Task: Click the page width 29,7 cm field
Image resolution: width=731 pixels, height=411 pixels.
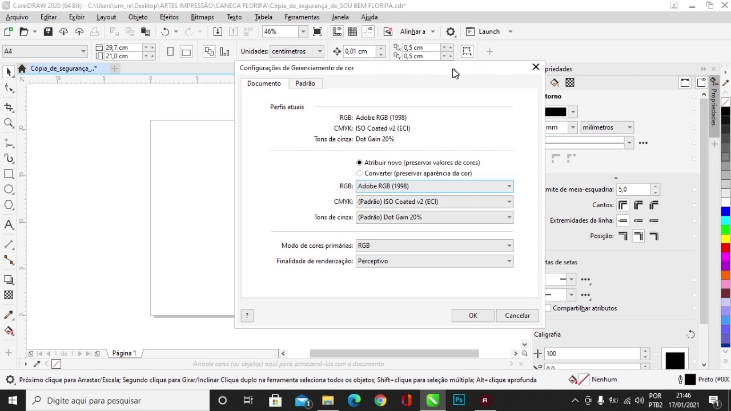Action: [x=123, y=47]
